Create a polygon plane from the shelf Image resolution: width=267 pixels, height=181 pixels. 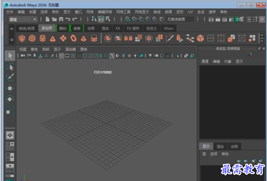click(63, 38)
